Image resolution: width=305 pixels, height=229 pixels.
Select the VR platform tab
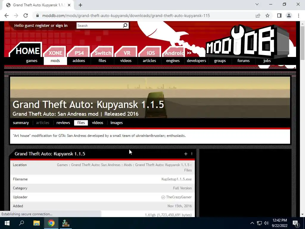pyautogui.click(x=127, y=53)
